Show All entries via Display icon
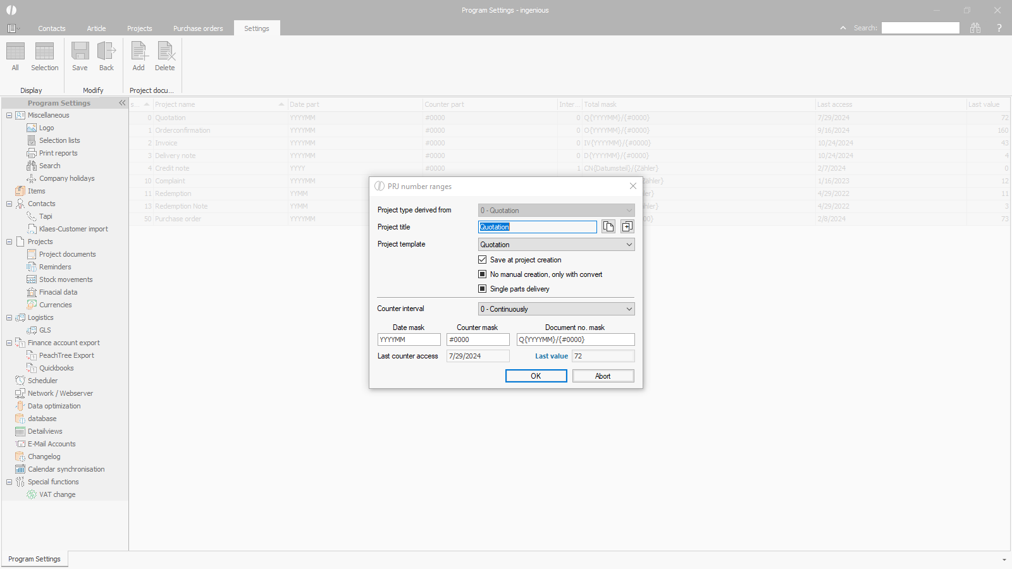The width and height of the screenshot is (1012, 569). [15, 51]
